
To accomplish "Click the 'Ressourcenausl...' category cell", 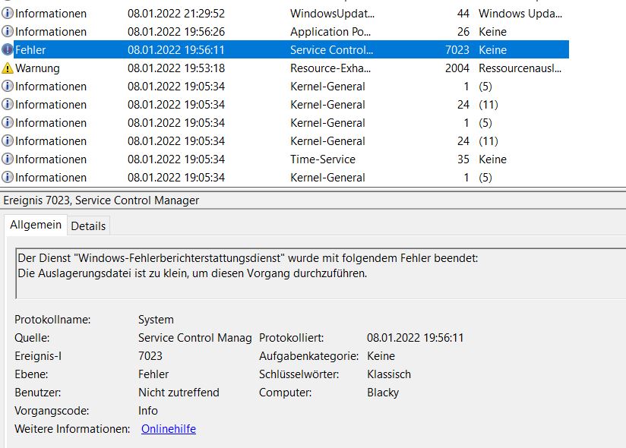I will (x=520, y=68).
